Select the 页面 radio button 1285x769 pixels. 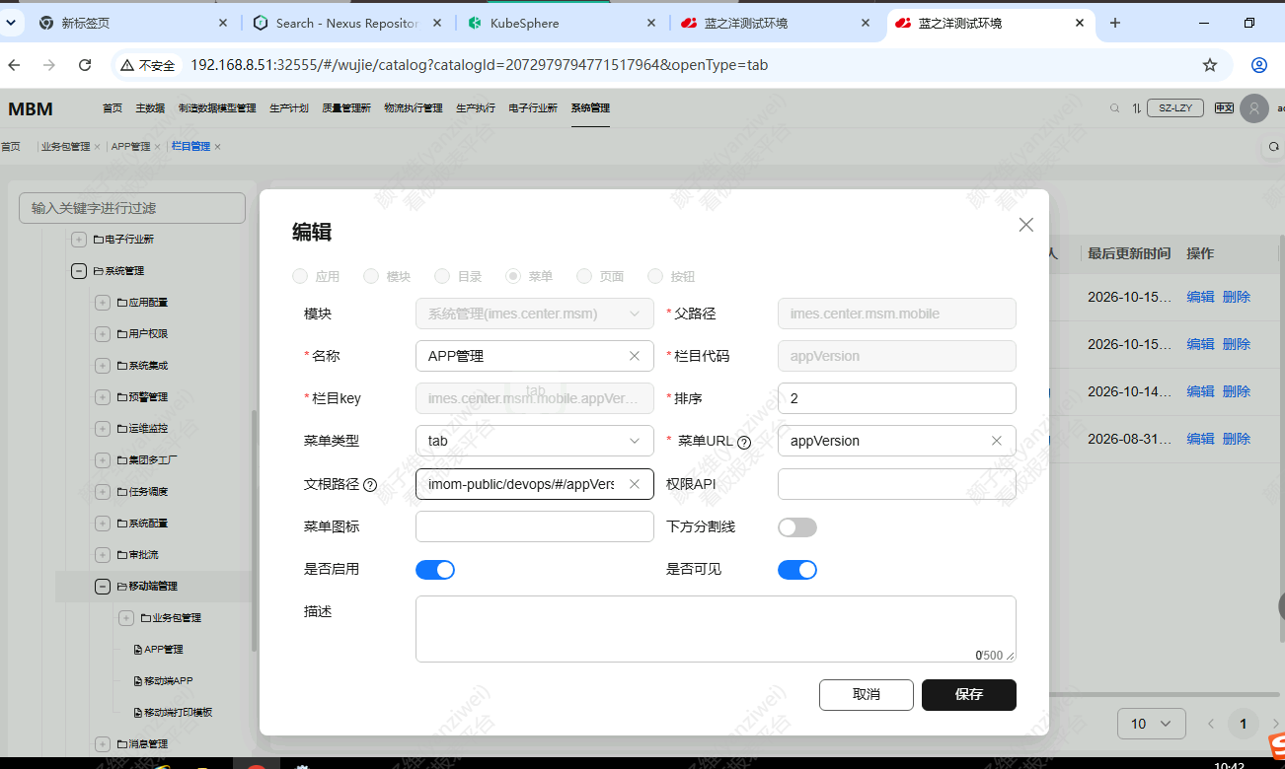pyautogui.click(x=584, y=276)
